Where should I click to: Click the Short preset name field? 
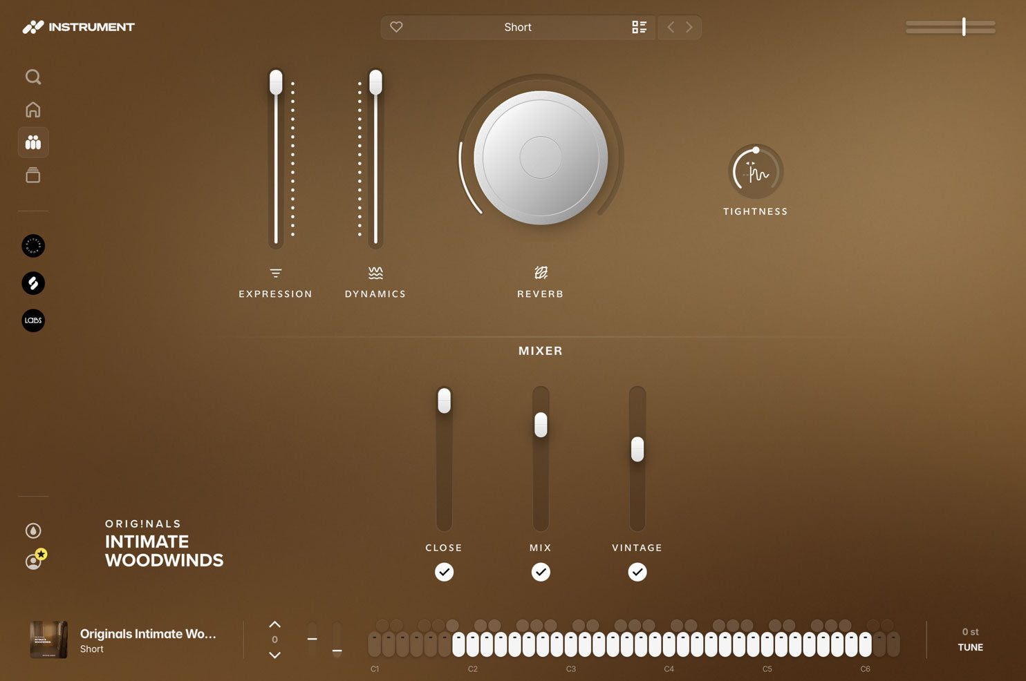518,27
